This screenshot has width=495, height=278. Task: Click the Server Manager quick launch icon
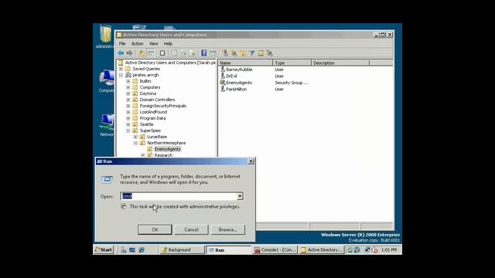124,249
